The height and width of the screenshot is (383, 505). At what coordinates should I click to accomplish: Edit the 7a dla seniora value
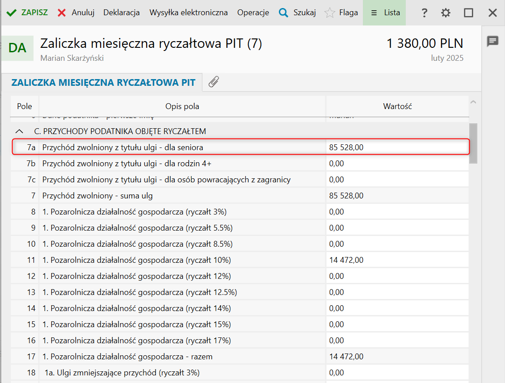point(396,147)
